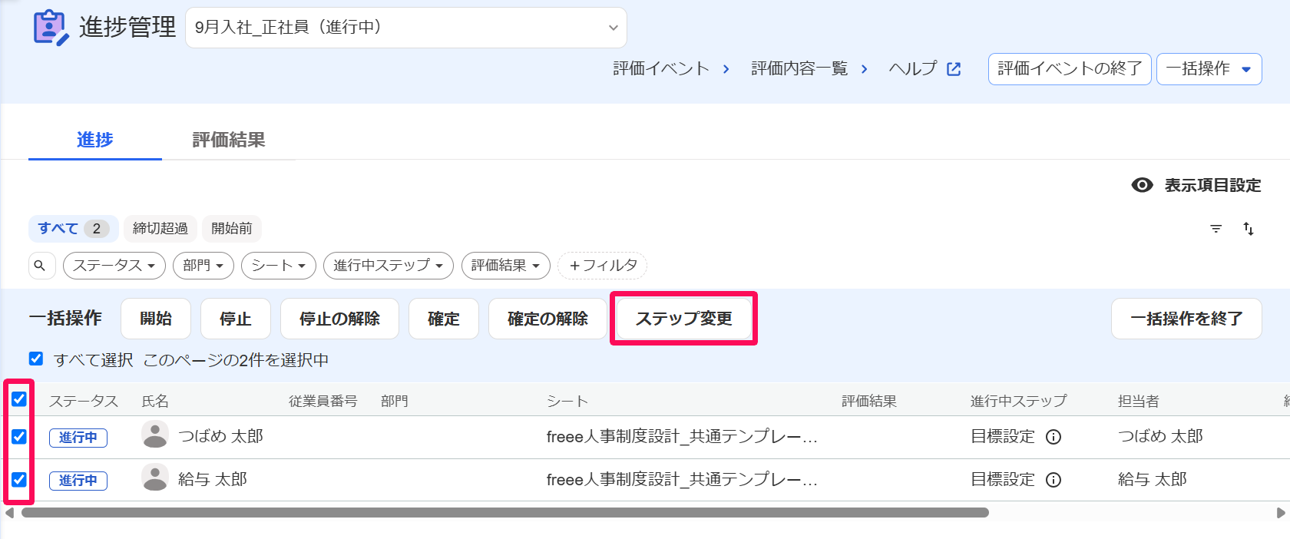
Task: Click the 確定 button
Action: 444,319
